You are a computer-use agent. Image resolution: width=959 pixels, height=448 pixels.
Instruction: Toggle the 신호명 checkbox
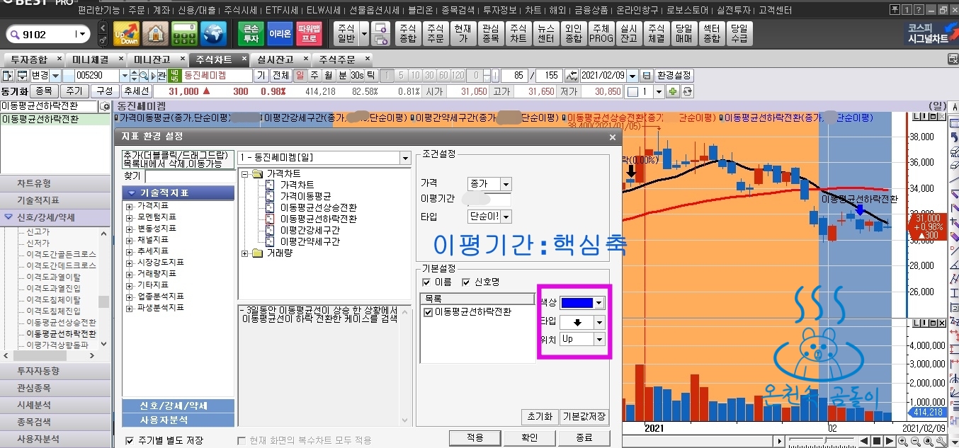466,282
